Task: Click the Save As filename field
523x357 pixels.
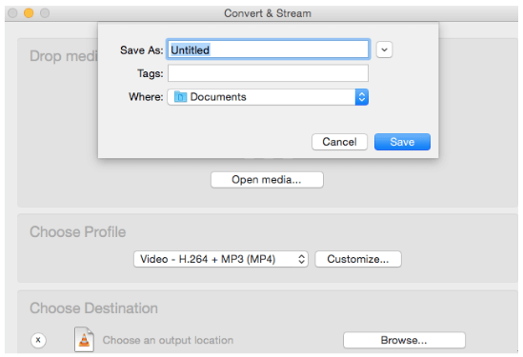Action: (x=269, y=50)
